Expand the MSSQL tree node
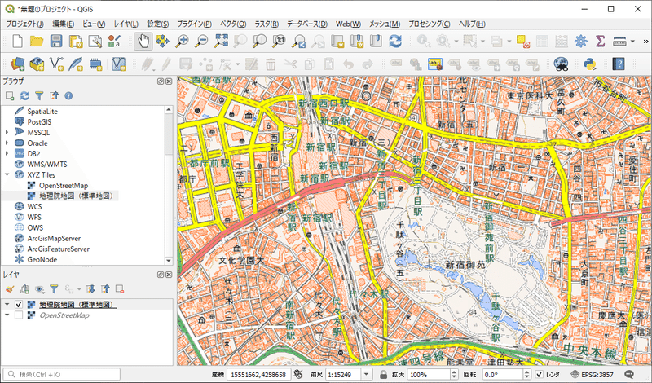Screen dimensions: 652x383 click(x=7, y=132)
